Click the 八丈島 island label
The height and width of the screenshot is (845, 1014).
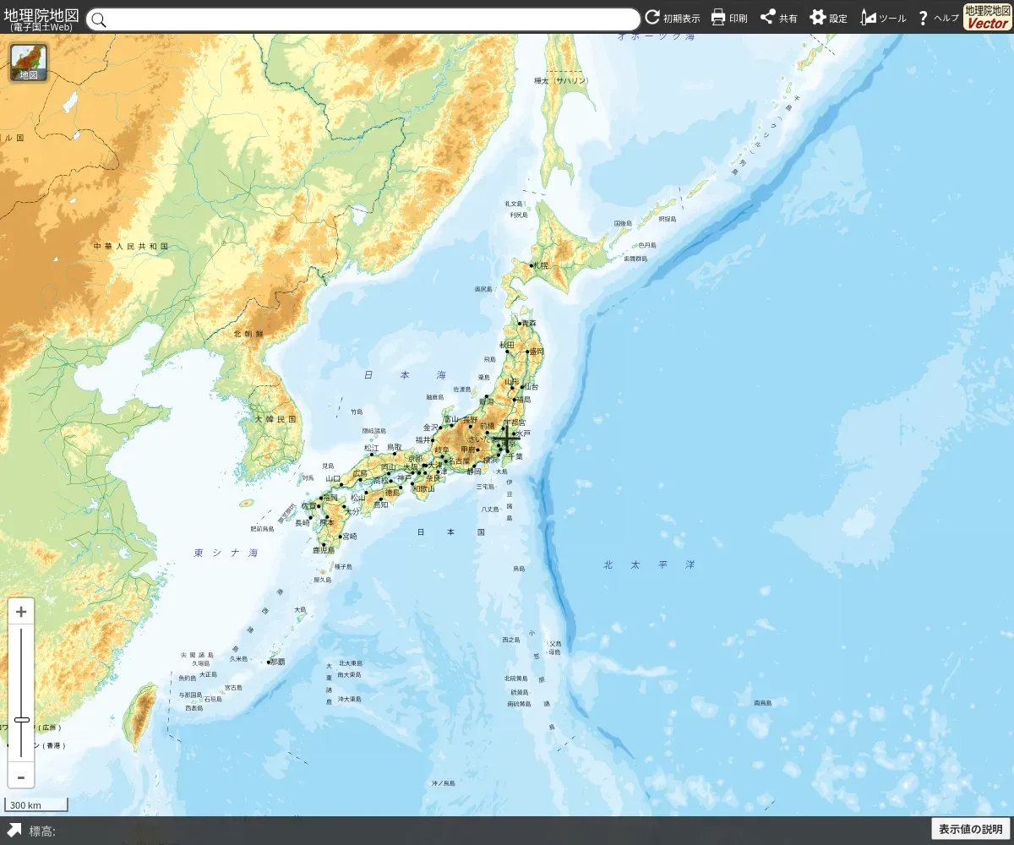pos(491,510)
